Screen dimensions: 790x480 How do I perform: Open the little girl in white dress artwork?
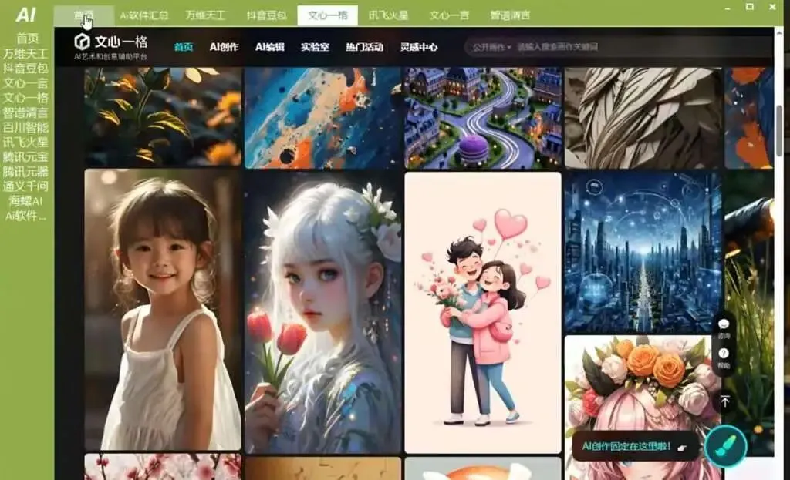pos(163,310)
